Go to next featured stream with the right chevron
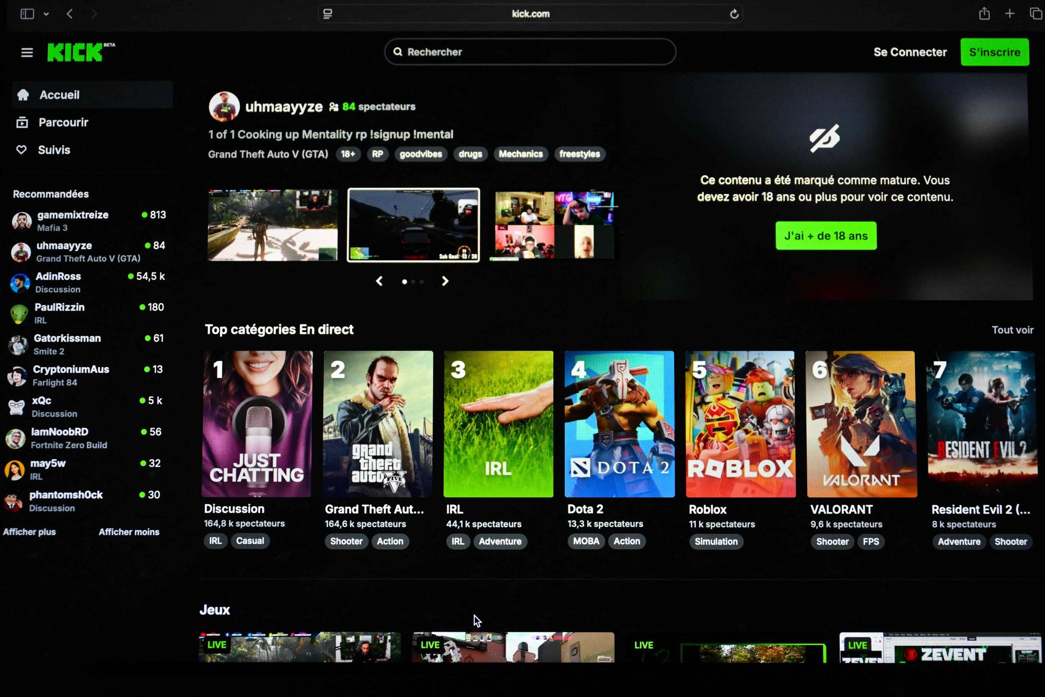This screenshot has width=1045, height=697. coord(445,281)
